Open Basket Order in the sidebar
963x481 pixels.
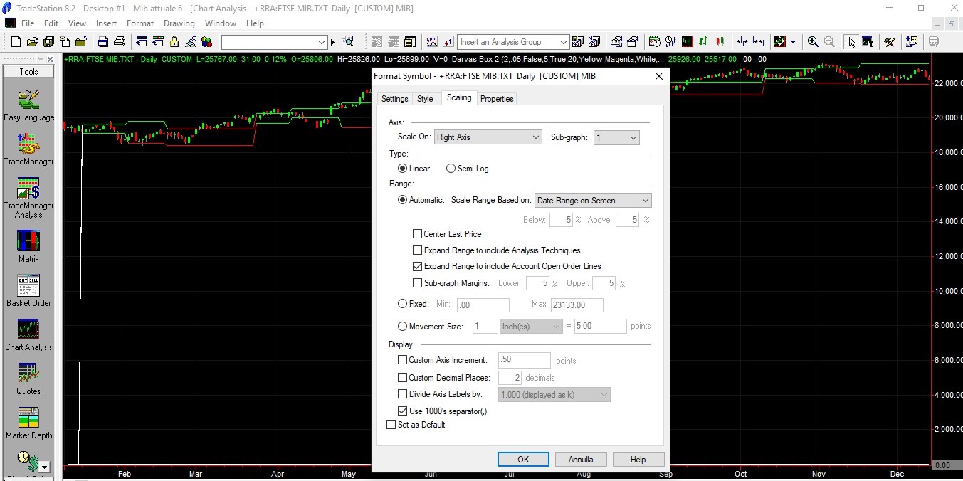pos(28,290)
